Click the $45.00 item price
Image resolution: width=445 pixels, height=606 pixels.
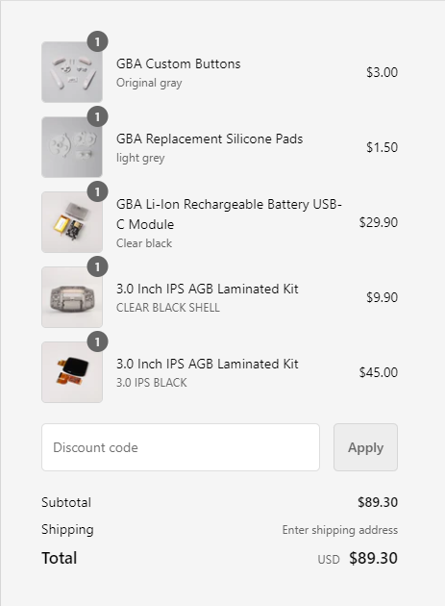(x=378, y=372)
